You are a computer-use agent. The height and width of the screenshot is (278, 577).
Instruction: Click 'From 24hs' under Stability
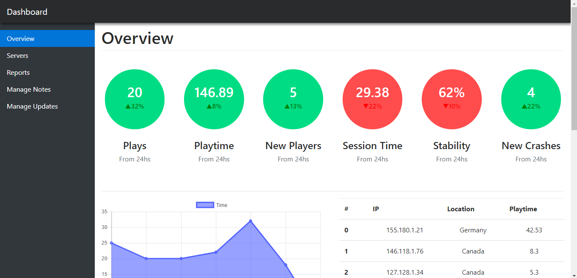point(451,159)
